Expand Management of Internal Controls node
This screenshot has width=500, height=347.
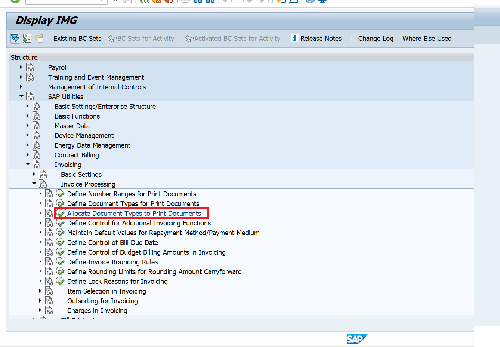[x=21, y=86]
